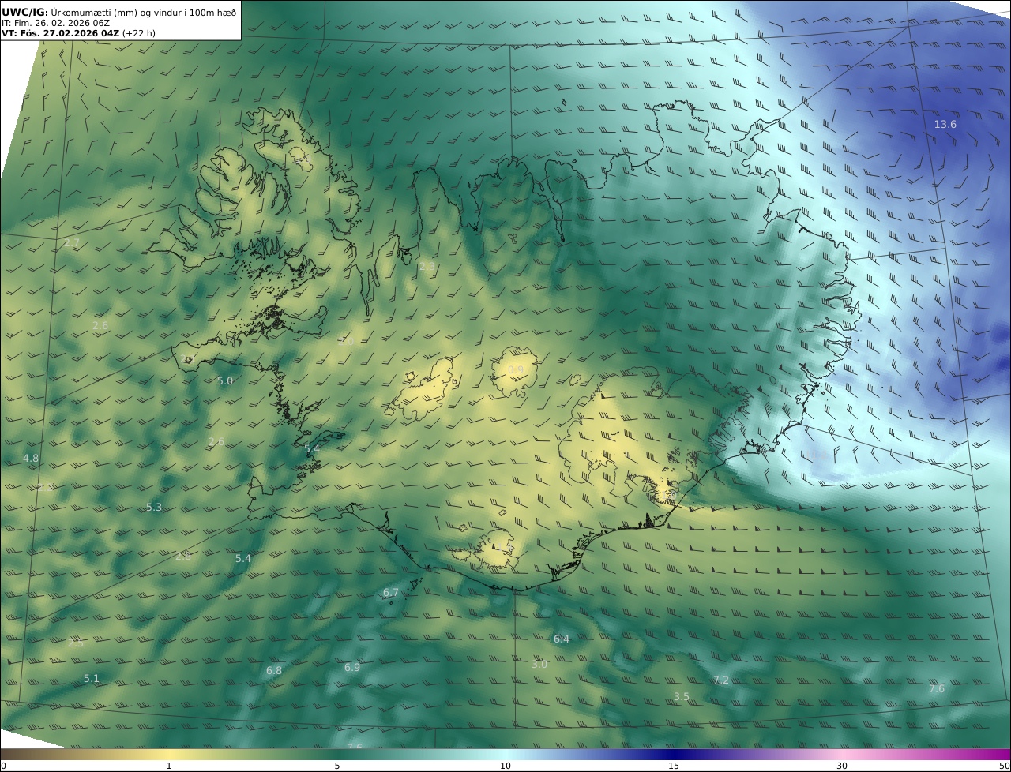Click the 7.2 value label

pyautogui.click(x=721, y=680)
